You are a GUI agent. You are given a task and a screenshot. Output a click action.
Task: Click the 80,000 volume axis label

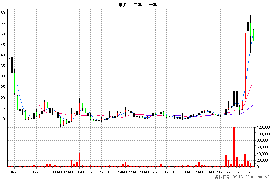tap(262, 140)
